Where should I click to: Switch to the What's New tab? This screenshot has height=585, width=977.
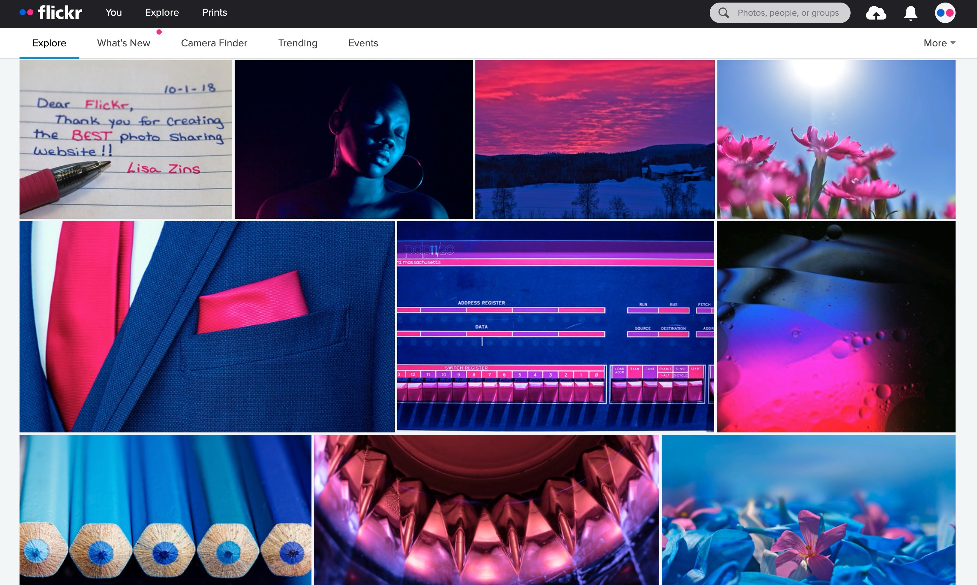[x=123, y=43]
